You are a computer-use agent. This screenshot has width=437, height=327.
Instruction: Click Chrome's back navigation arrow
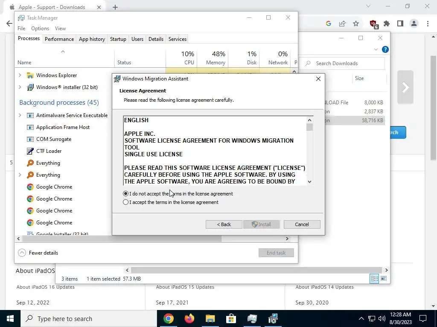pyautogui.click(x=9, y=24)
